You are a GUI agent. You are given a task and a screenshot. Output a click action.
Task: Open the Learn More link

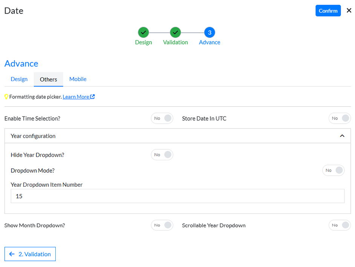[76, 97]
